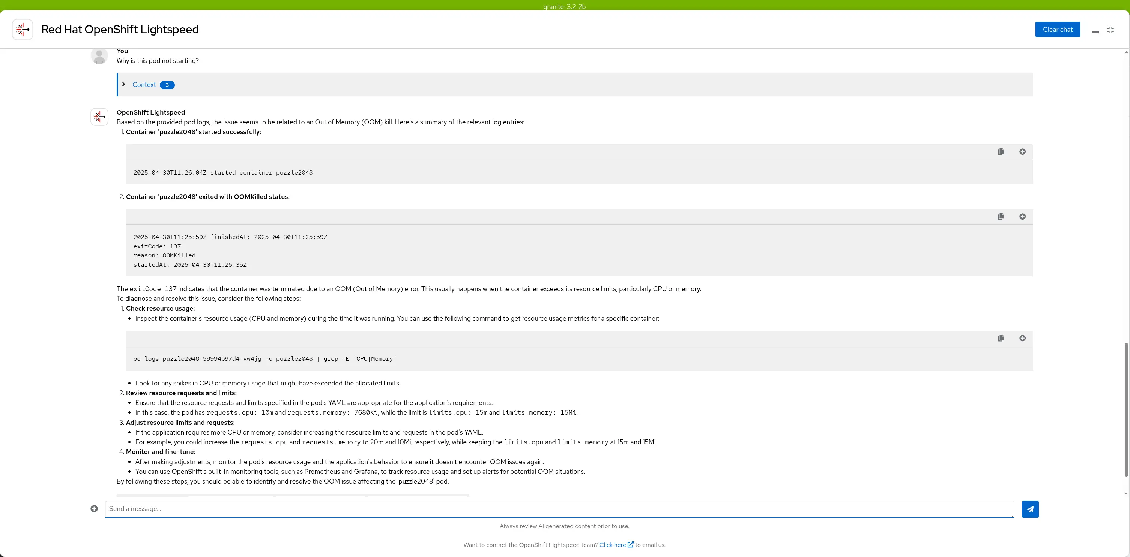Click the Context count badge '3'
Viewport: 1130px width, 557px height.
[167, 85]
